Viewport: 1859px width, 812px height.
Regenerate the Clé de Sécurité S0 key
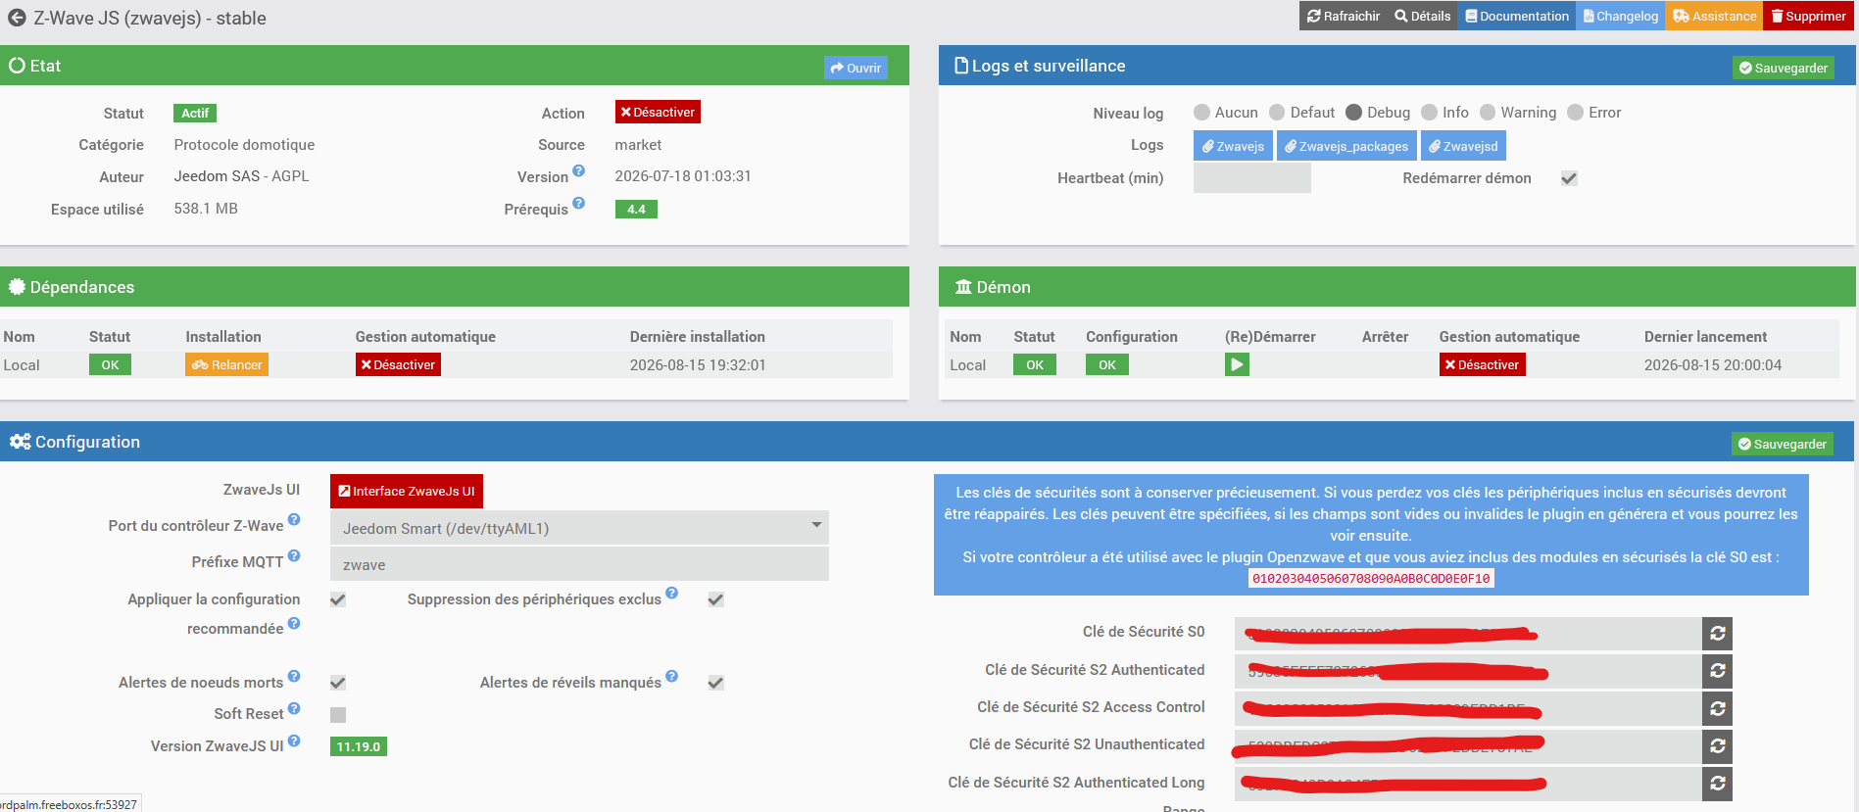(x=1718, y=634)
